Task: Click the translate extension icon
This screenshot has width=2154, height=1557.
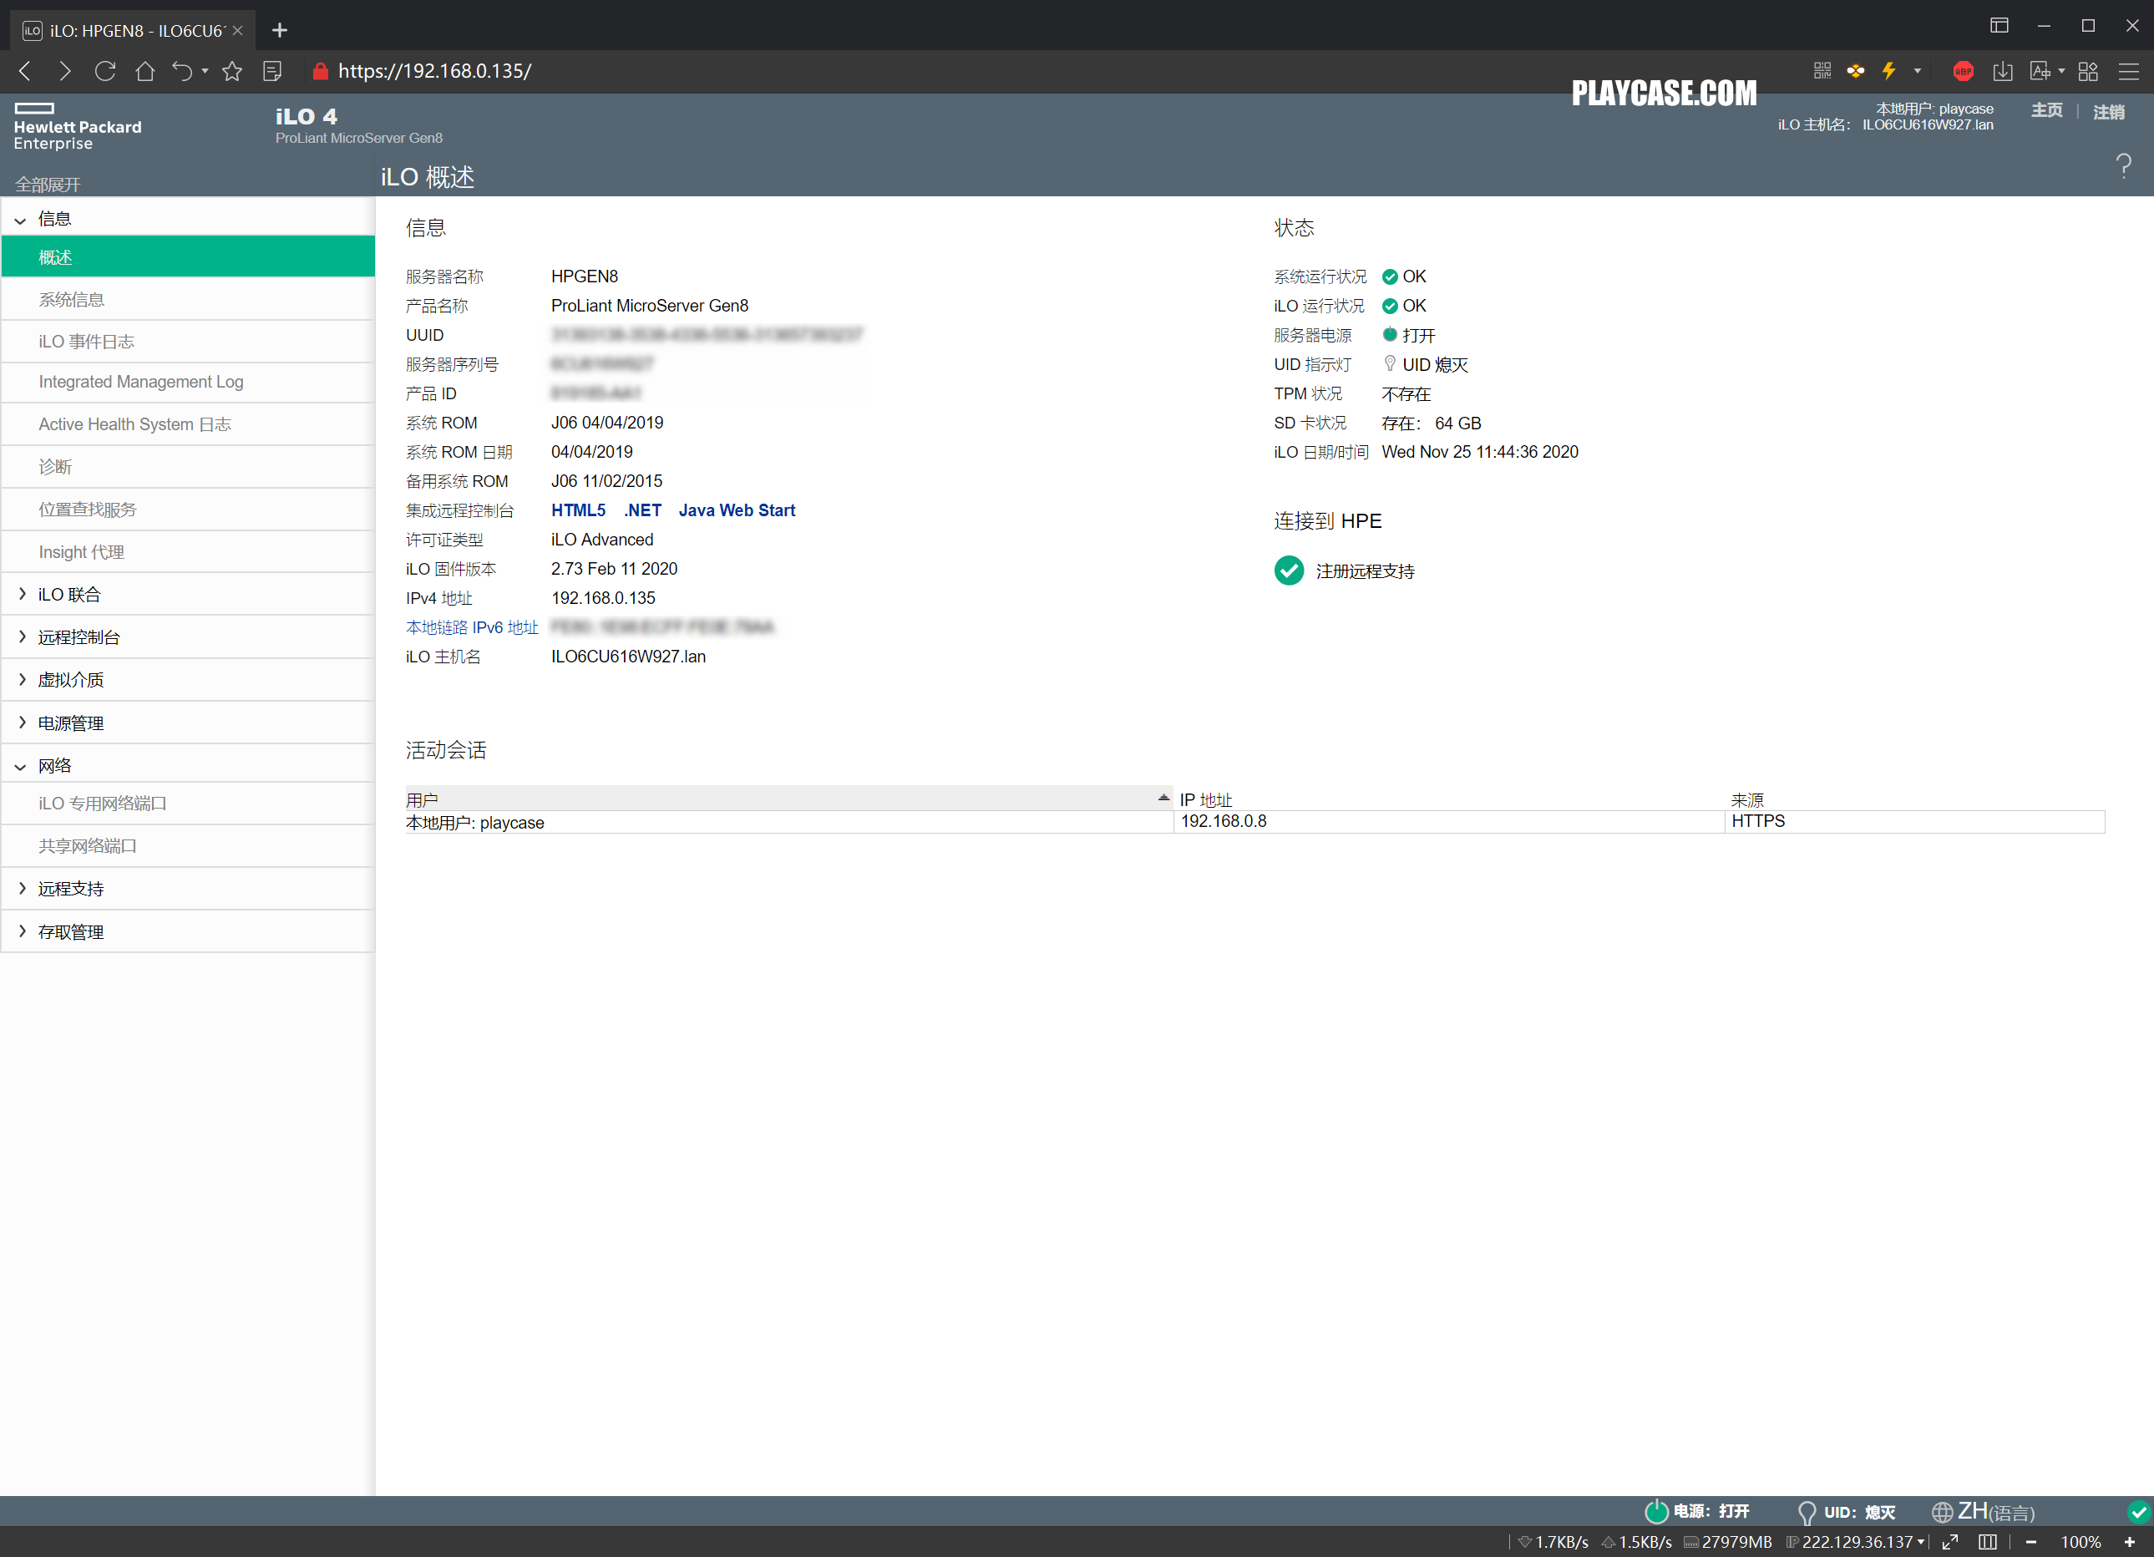Action: [2039, 71]
